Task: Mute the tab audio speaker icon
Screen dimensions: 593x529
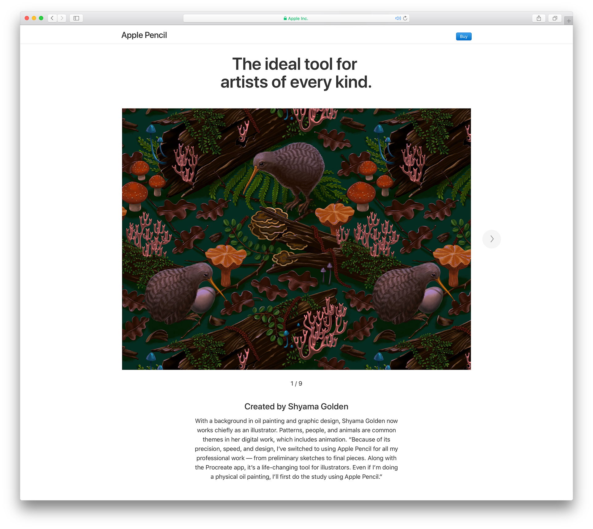Action: click(398, 18)
